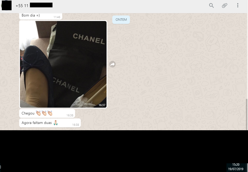Image resolution: width=248 pixels, height=172 pixels.
Task: Open the contact's profile picture
Action: click(x=7, y=5)
